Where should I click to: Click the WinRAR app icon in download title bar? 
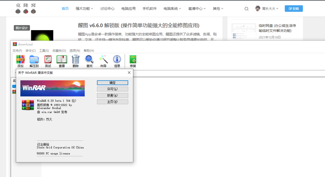15,44
